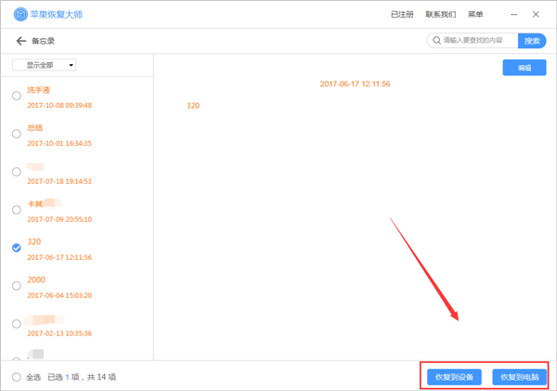Image resolution: width=557 pixels, height=391 pixels.
Task: Open the 显示全部 filter dropdown
Action: point(45,65)
